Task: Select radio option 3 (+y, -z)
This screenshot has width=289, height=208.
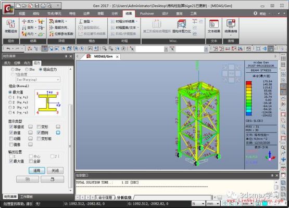Action: (x=10, y=107)
